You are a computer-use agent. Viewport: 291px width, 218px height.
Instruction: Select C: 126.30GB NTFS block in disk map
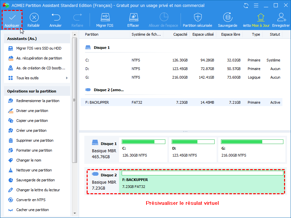[x=143, y=150]
